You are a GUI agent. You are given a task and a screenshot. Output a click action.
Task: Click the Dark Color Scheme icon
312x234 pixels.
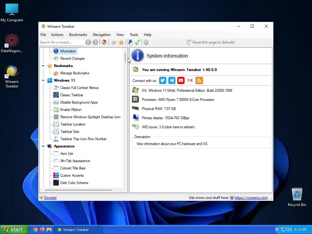56,183
